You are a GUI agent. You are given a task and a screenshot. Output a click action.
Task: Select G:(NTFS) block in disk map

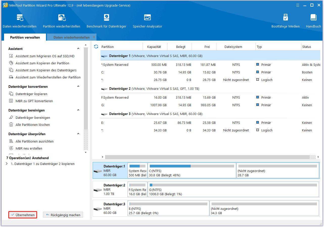[x=233, y=189]
